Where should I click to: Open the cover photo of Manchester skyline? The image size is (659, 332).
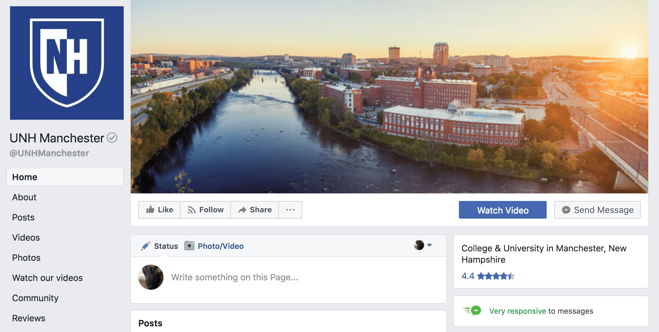pyautogui.click(x=389, y=97)
